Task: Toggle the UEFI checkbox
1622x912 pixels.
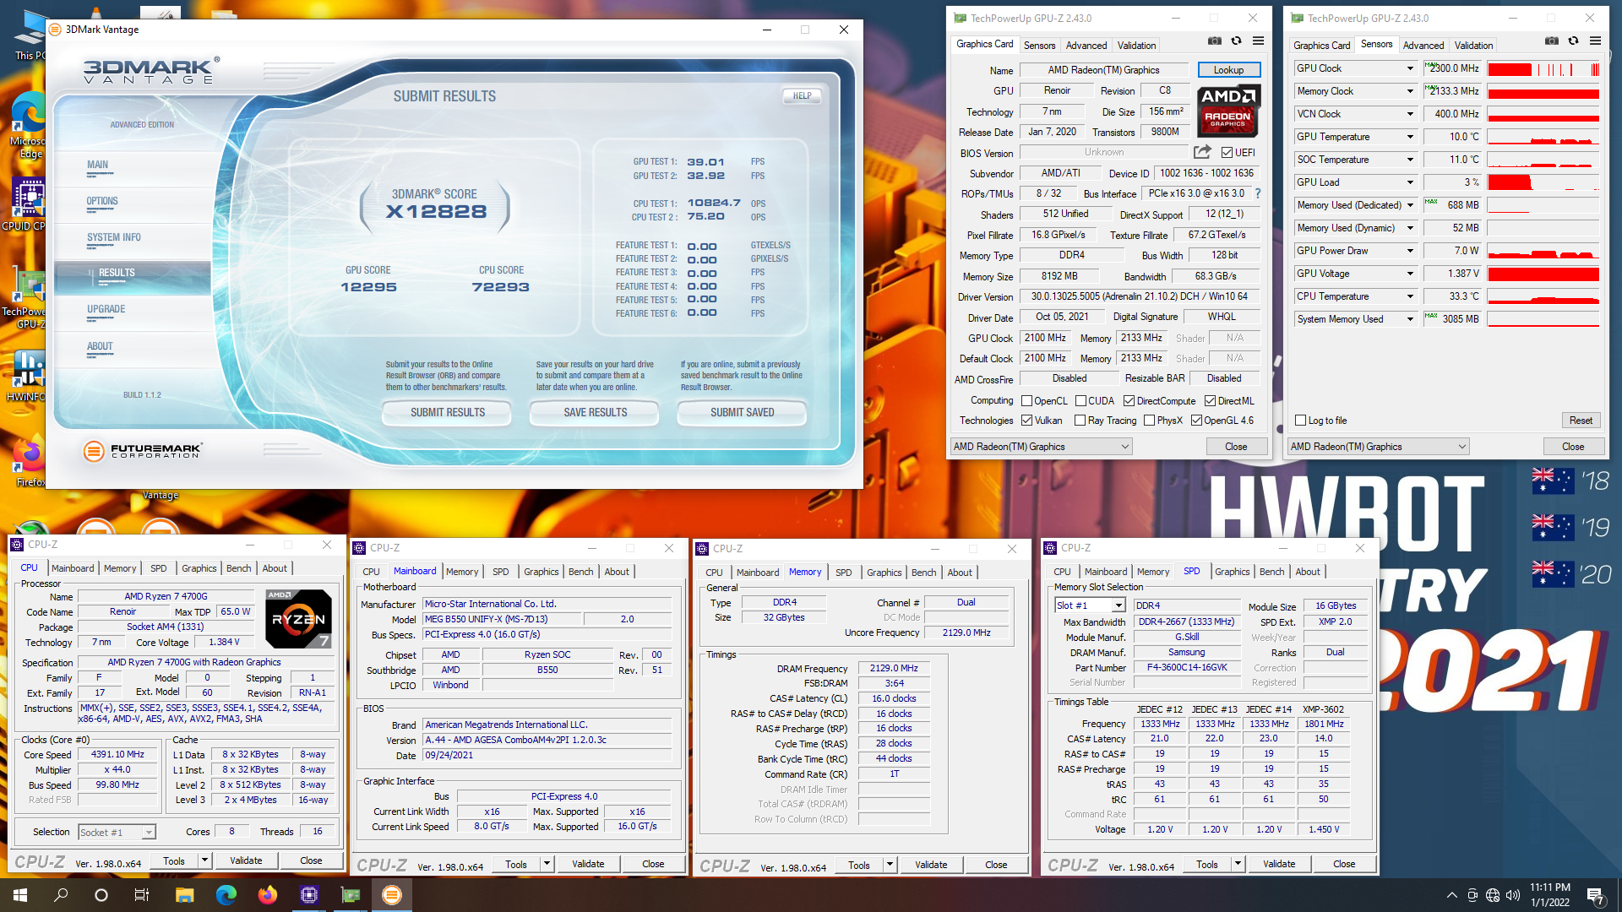Action: (x=1227, y=153)
